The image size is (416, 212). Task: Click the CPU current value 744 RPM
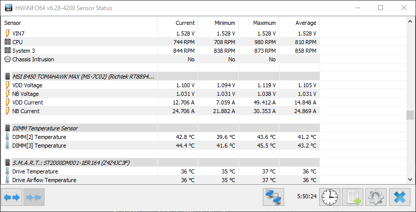[x=184, y=42]
